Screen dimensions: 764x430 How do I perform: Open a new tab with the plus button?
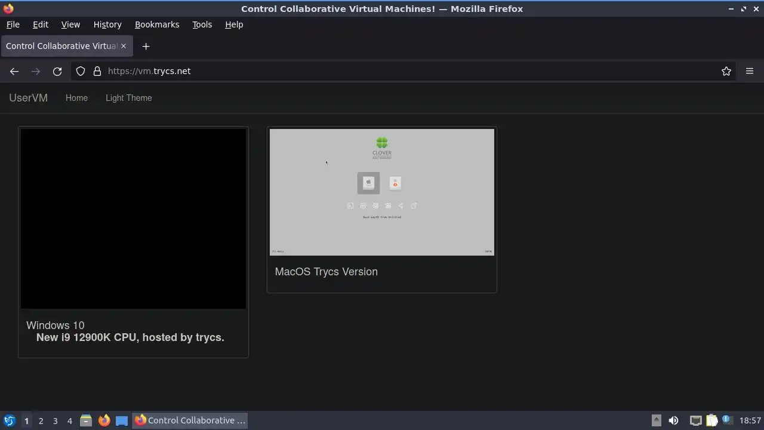pos(146,46)
